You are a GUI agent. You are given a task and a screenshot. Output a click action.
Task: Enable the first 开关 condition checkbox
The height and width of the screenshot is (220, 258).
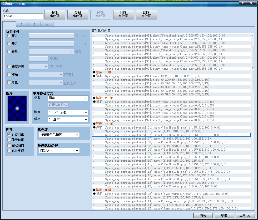[x=9, y=36]
